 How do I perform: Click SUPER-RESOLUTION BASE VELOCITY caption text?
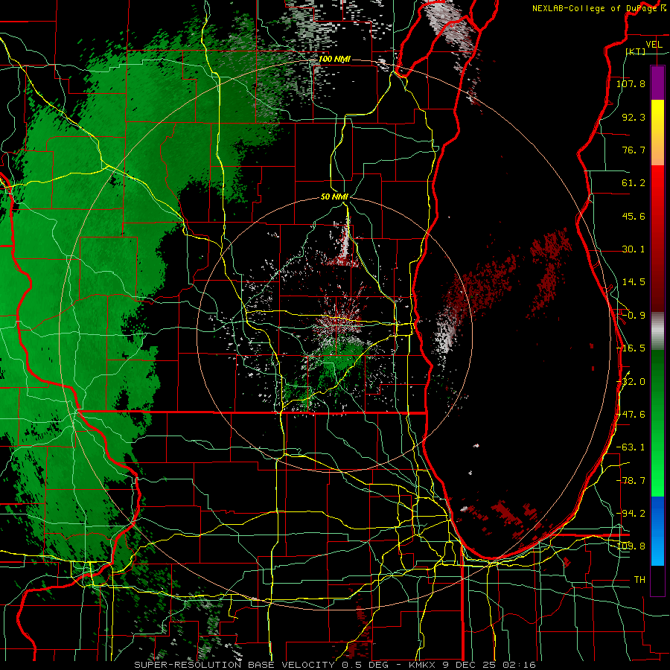234,665
